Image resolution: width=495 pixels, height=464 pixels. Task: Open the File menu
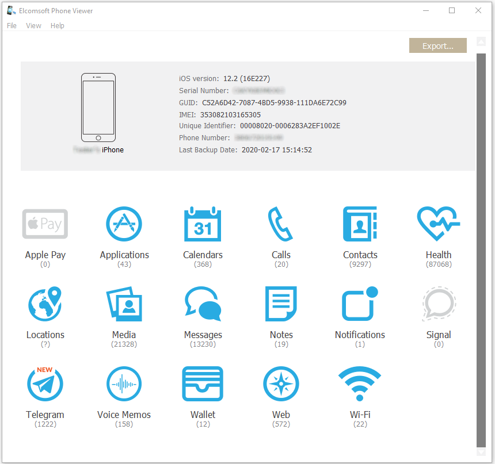pyautogui.click(x=11, y=25)
